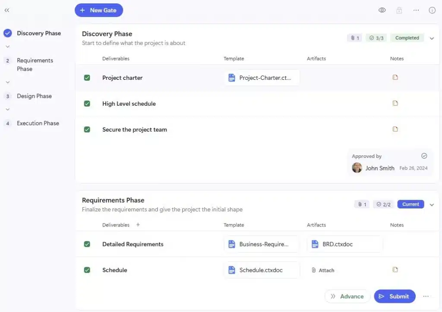Collapse the Requirements Phase section chevron
This screenshot has height=312, width=442.
tap(432, 205)
